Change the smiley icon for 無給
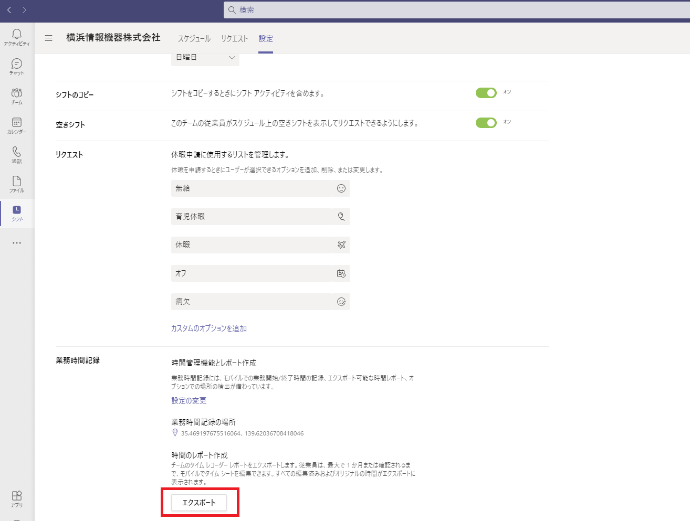The height and width of the screenshot is (521, 690). (x=341, y=188)
